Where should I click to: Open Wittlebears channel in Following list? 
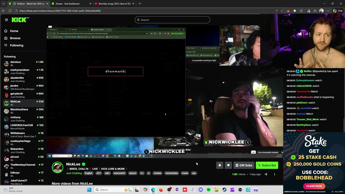24,135
